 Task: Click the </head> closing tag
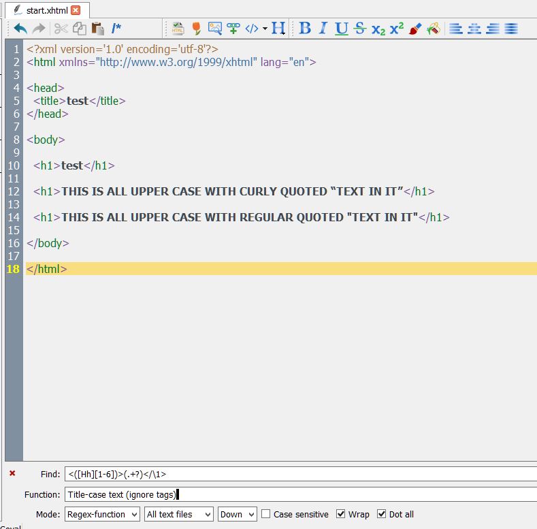point(47,114)
